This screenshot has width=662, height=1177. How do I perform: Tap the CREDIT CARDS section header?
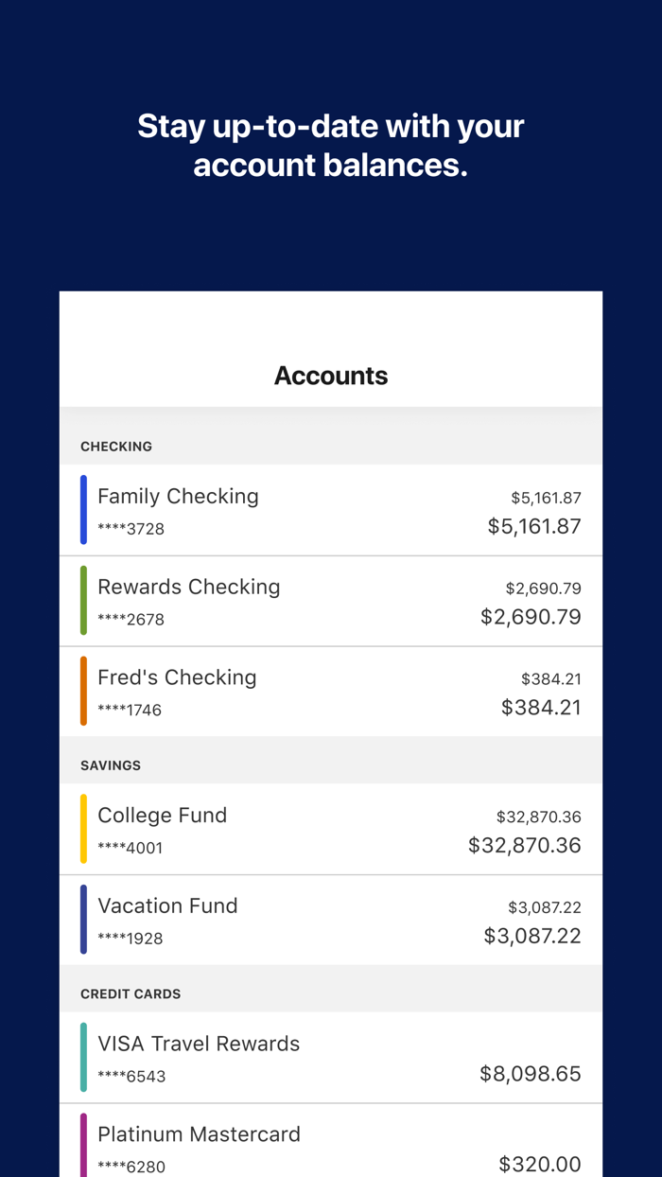click(131, 994)
